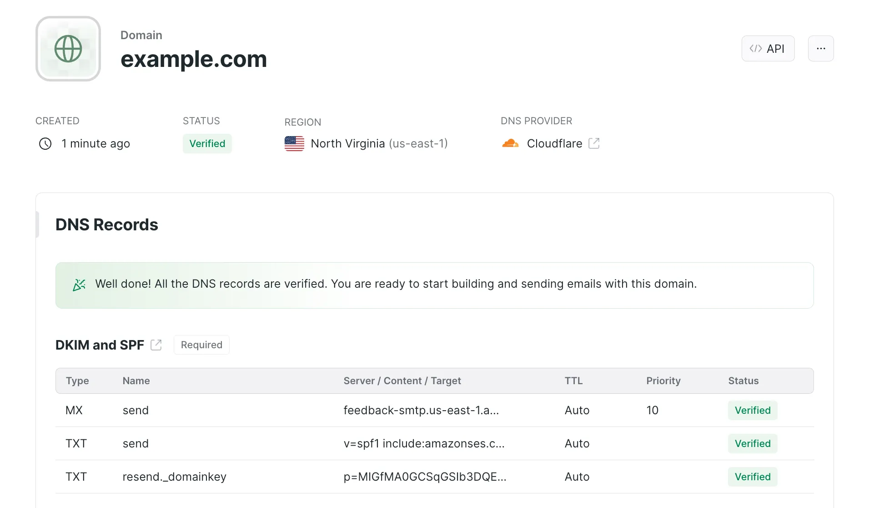Toggle MX record Verified status
Viewport: 884px width, 508px height.
pyautogui.click(x=752, y=410)
